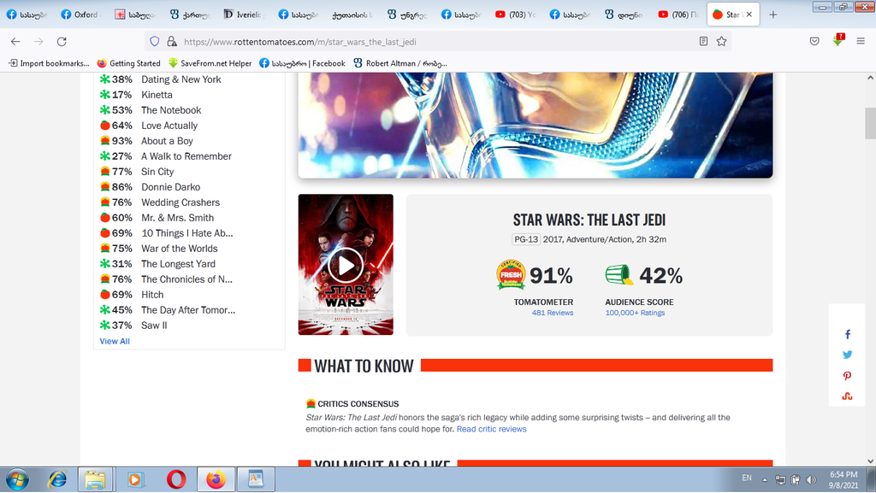Open A Walk to Remember movie link

186,156
